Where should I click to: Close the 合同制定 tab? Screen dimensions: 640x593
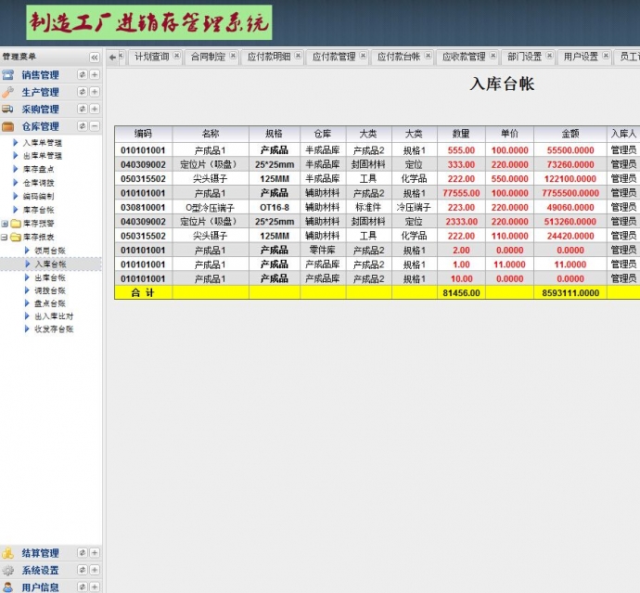(233, 56)
